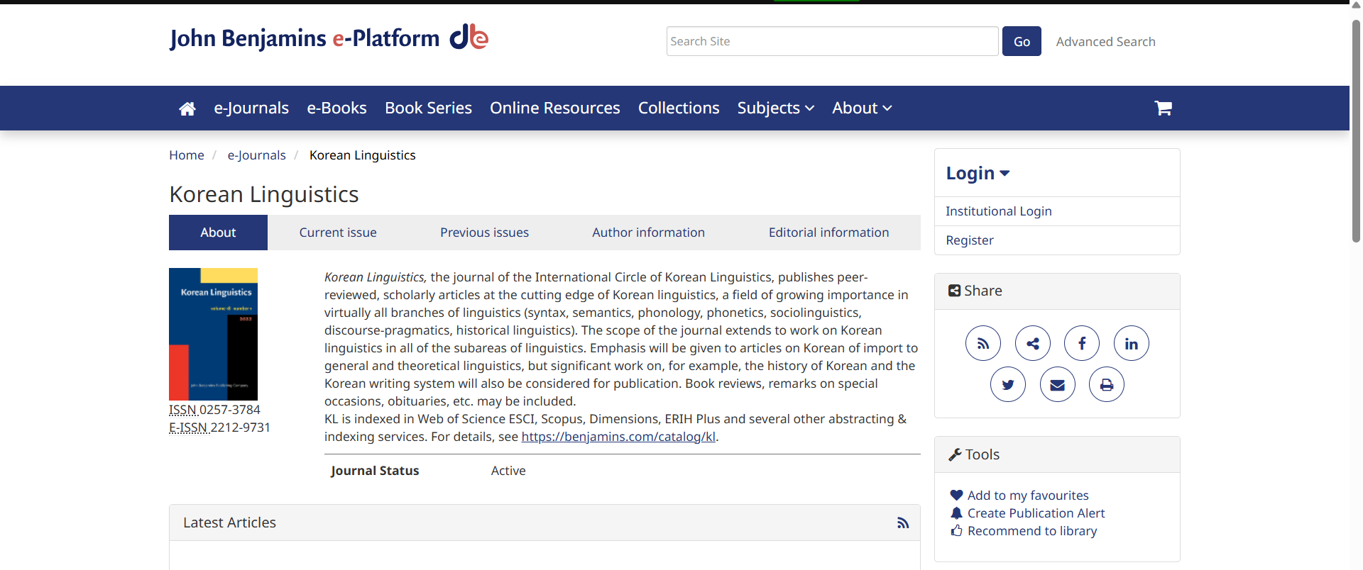
Task: Focus the Search Site input field
Action: click(x=832, y=41)
